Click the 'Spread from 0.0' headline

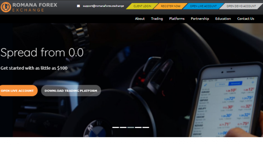point(42,53)
